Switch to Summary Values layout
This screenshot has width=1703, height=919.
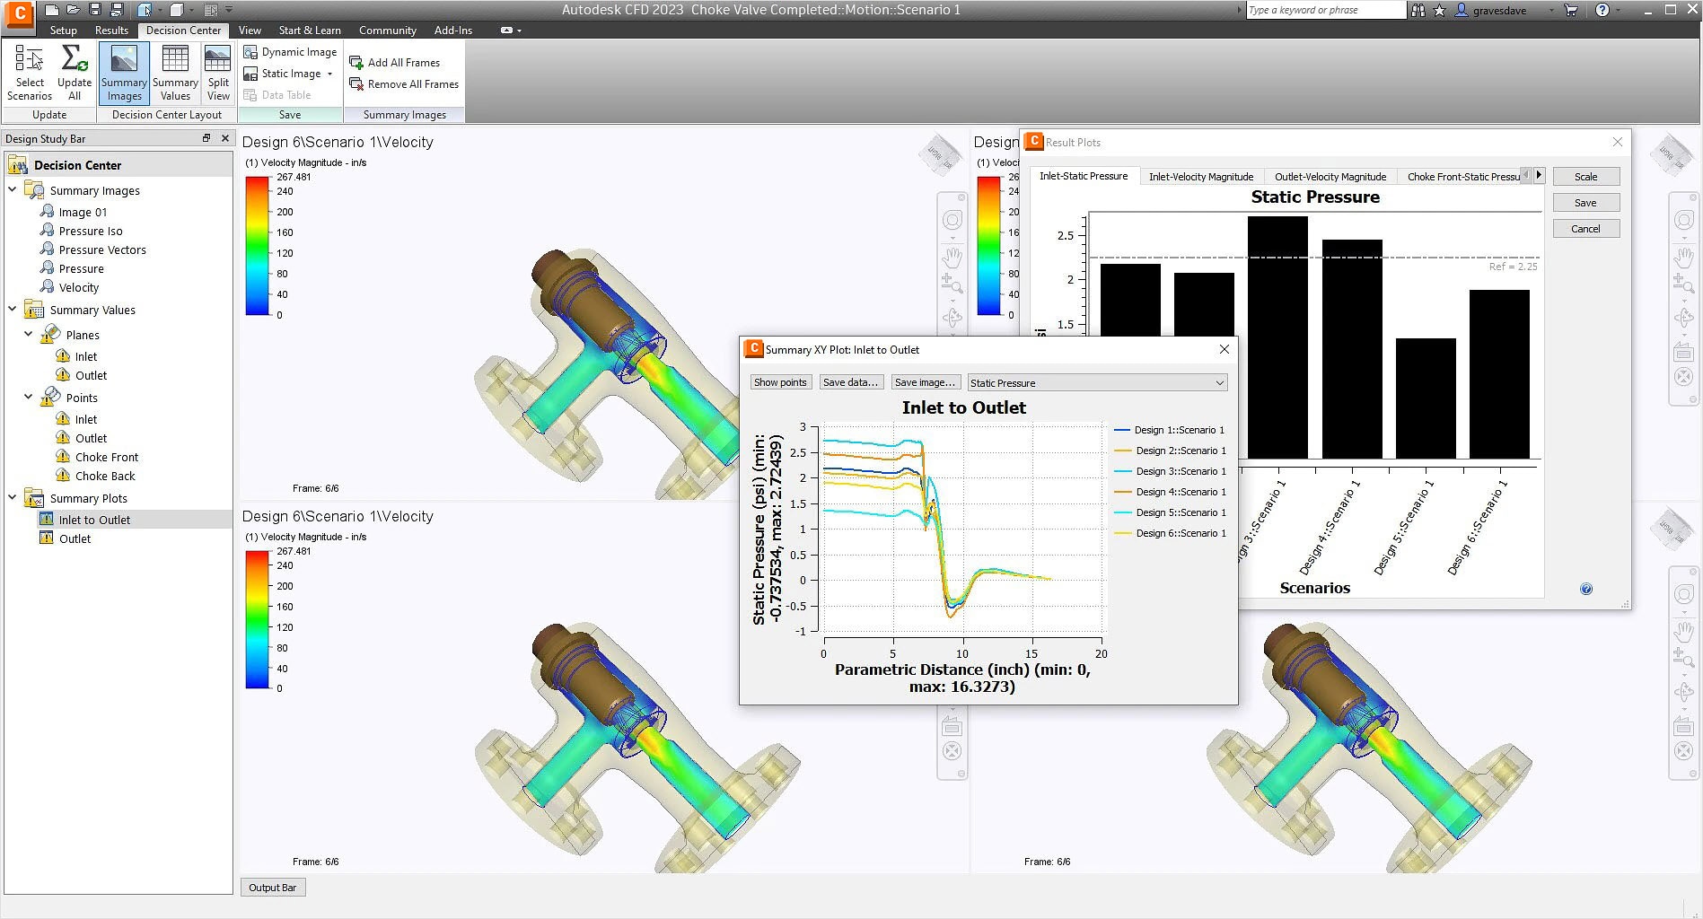tap(174, 71)
